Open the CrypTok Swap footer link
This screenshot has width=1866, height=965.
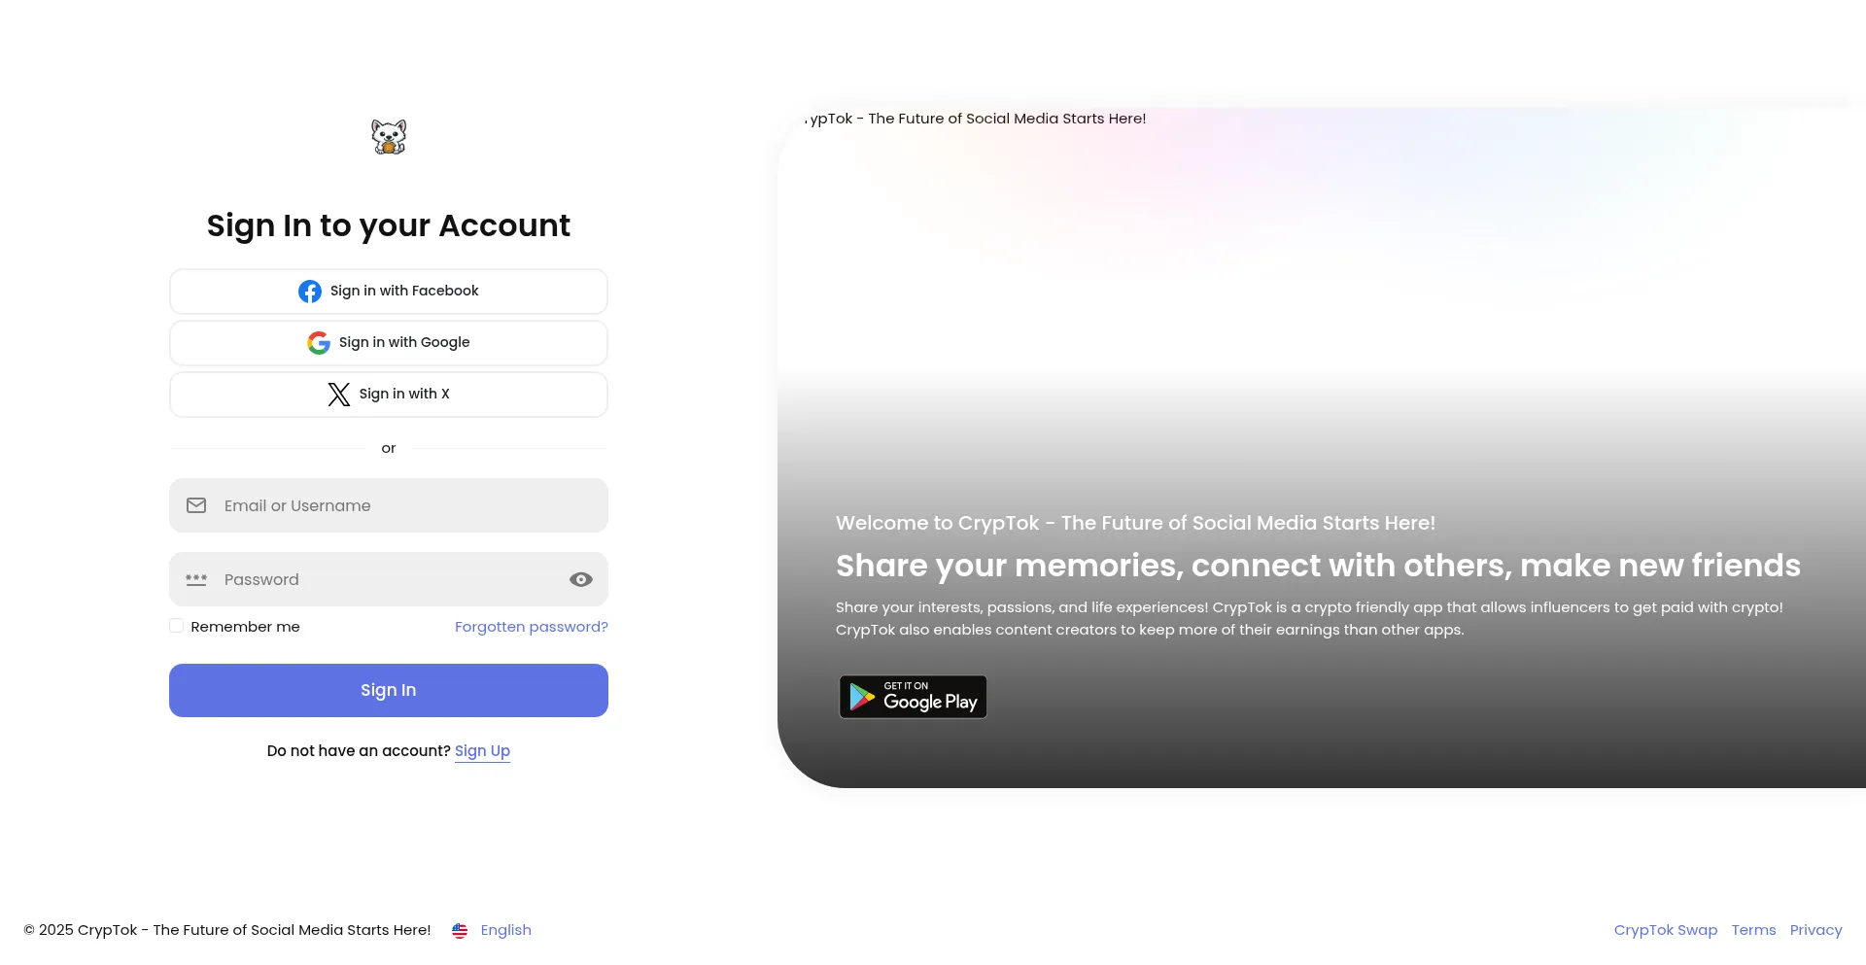pyautogui.click(x=1665, y=930)
